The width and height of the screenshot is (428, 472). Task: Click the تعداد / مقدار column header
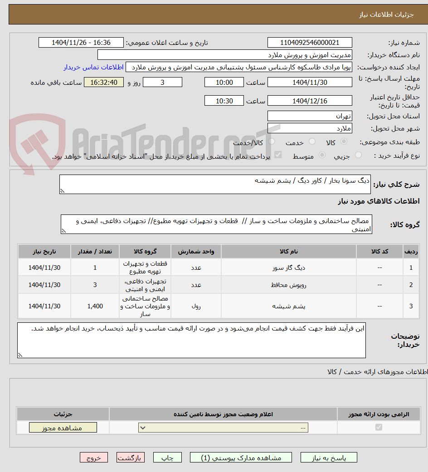pos(95,251)
